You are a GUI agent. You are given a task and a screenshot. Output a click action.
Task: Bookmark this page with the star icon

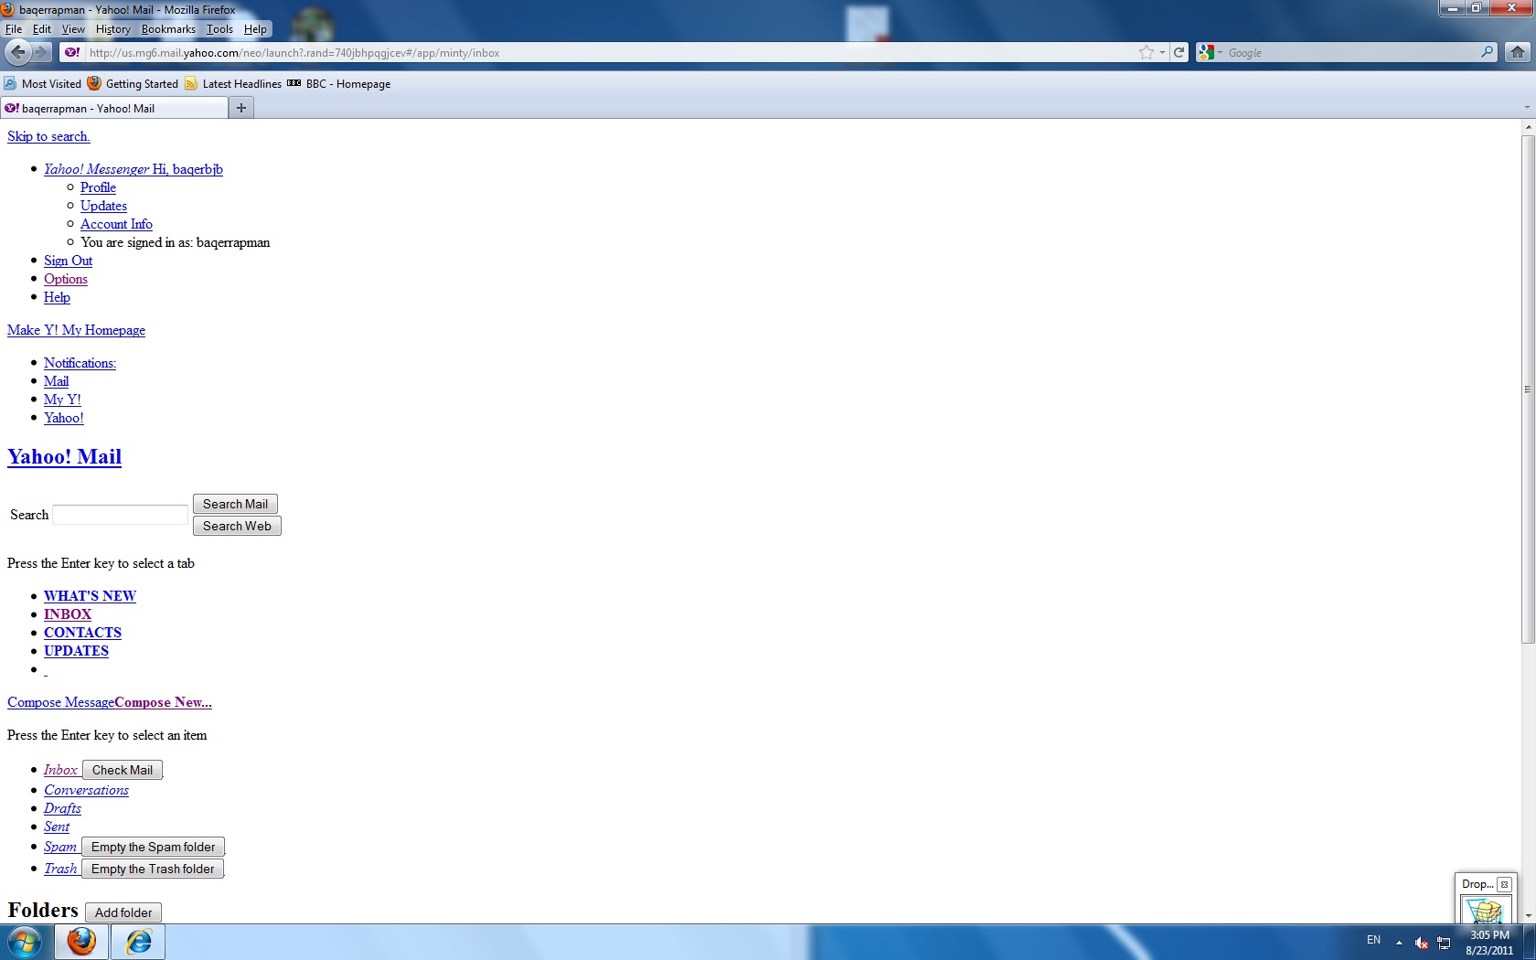(1147, 52)
